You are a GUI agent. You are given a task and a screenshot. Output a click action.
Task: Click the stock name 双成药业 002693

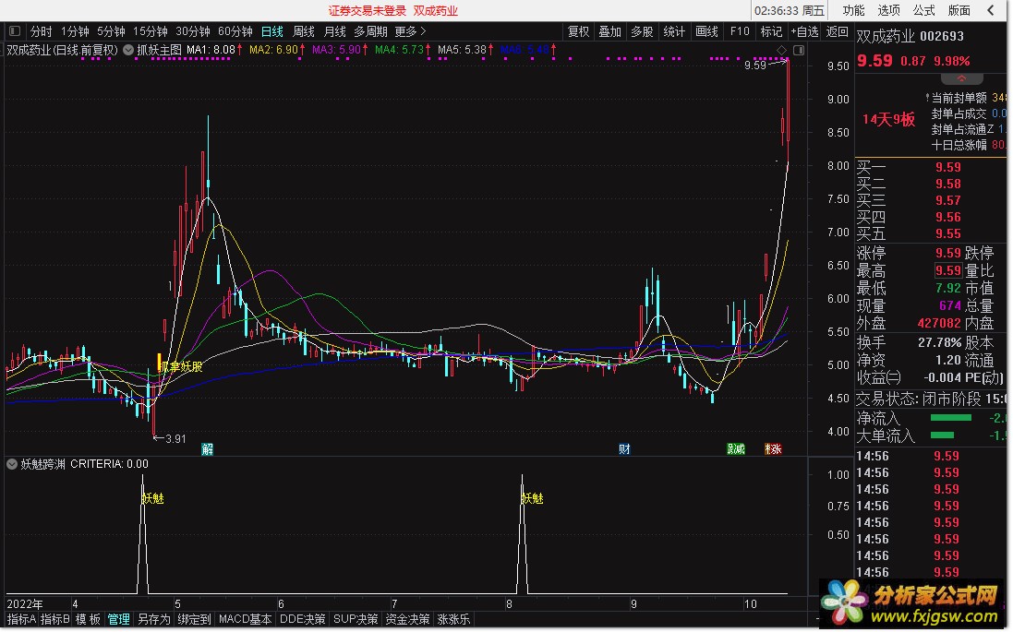tap(910, 36)
